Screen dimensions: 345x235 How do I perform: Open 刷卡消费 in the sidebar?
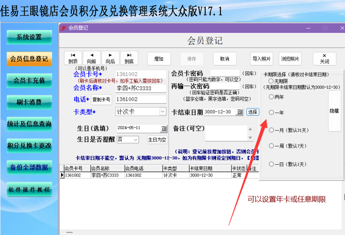(x=29, y=102)
